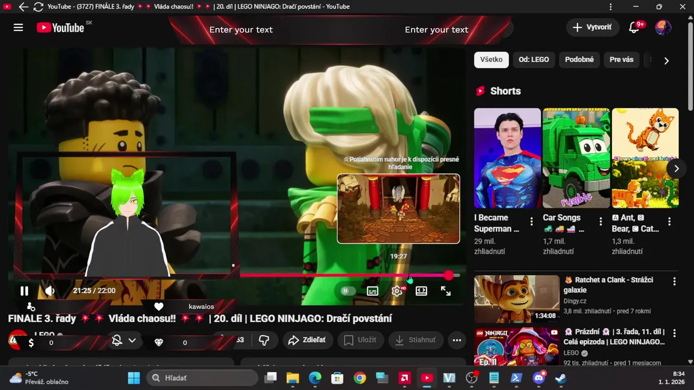
Task: Click the left Enter your text overlay field
Action: pyautogui.click(x=241, y=30)
